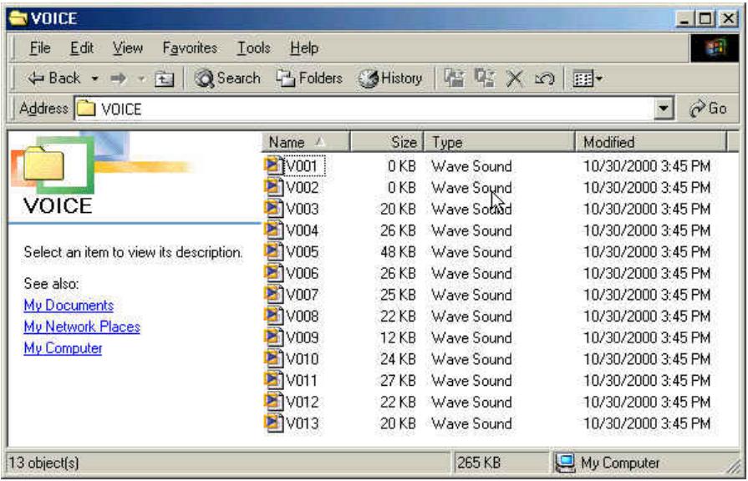Click the VOICE folder icon in title bar
Image resolution: width=748 pixels, height=481 pixels.
[18, 18]
